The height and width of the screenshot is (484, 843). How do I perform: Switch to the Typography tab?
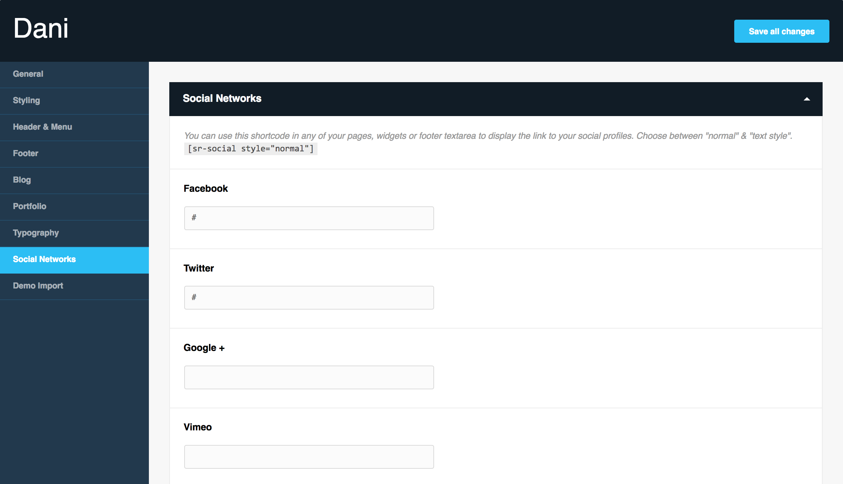pos(74,233)
